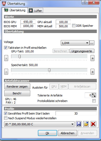101x141 pixels.
Task: Increase Speichertakt with plus button
Action: 92,72
